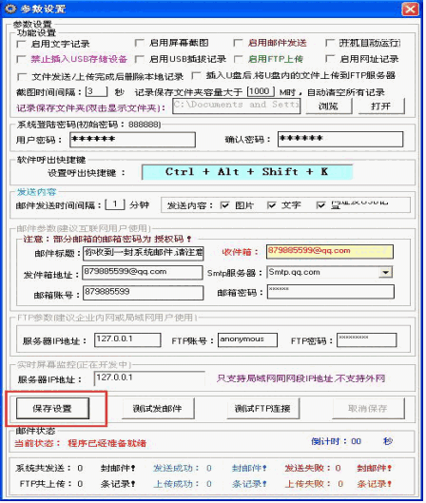Image resolution: width=426 pixels, height=503 pixels.
Task: Toggle the 开机自动运行 checkbox
Action: point(330,43)
